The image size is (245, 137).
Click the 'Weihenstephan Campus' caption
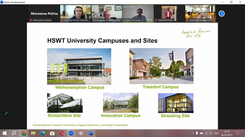(x=80, y=87)
